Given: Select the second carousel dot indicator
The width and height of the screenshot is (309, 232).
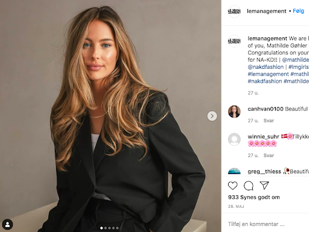Looking at the screenshot, I should pos(106,228).
